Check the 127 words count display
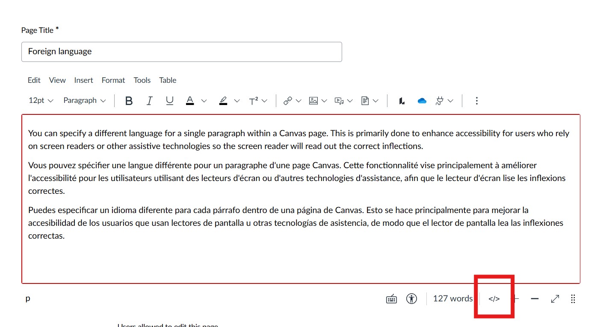This screenshot has width=603, height=327. pos(452,298)
